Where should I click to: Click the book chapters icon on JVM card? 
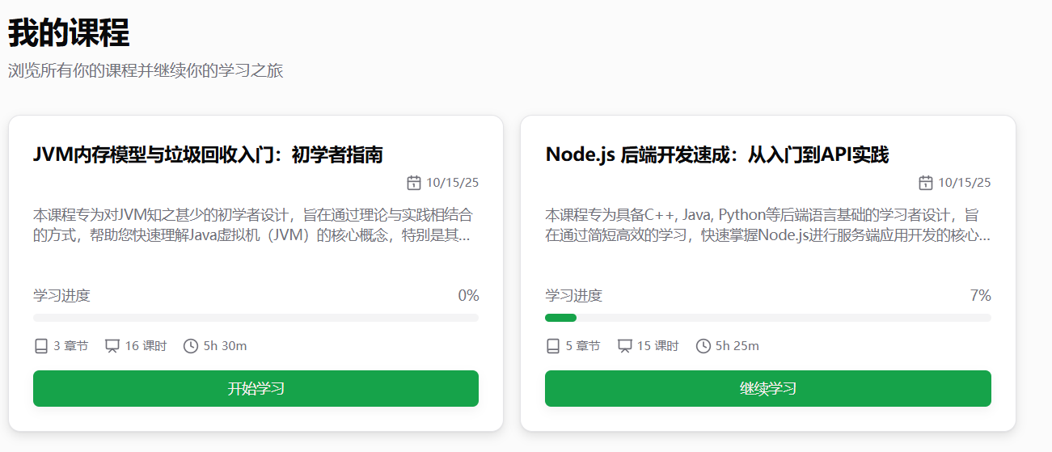(x=41, y=346)
